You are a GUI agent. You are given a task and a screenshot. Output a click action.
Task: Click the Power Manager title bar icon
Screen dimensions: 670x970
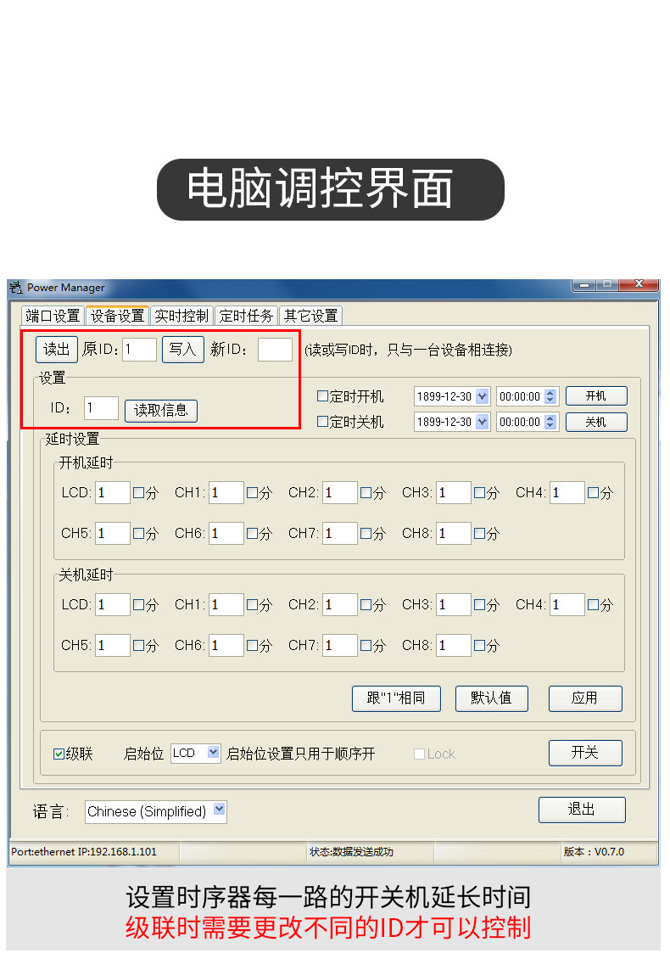pos(15,287)
